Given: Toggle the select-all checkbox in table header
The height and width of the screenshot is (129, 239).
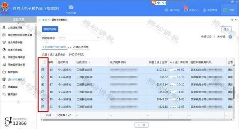Looking at the screenshot, I should point(43,62).
